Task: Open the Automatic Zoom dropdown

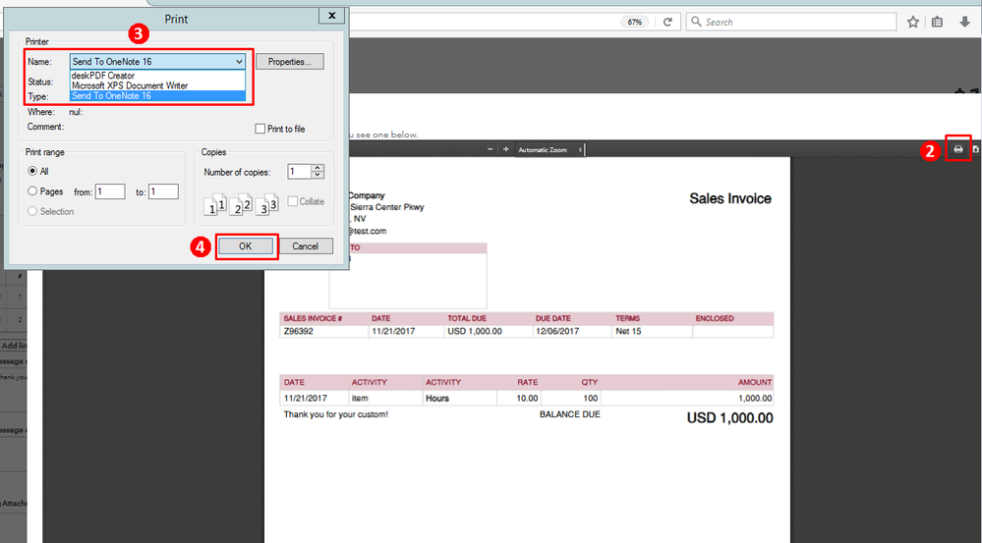Action: click(550, 150)
